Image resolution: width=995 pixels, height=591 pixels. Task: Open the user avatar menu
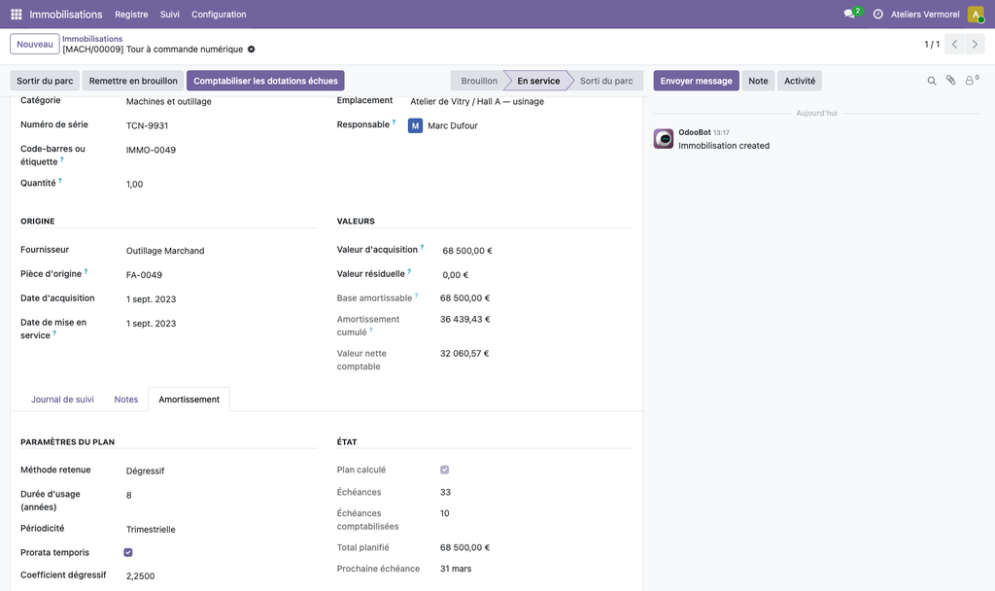coord(976,14)
